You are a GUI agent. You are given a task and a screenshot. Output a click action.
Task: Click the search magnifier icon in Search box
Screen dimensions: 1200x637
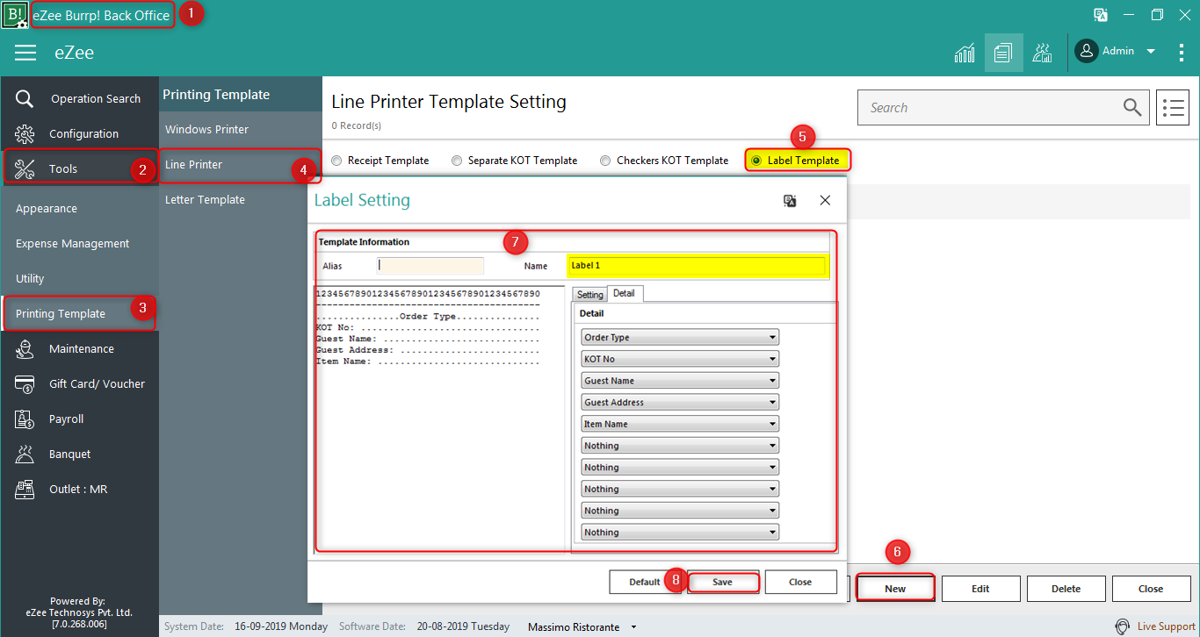coord(1132,107)
